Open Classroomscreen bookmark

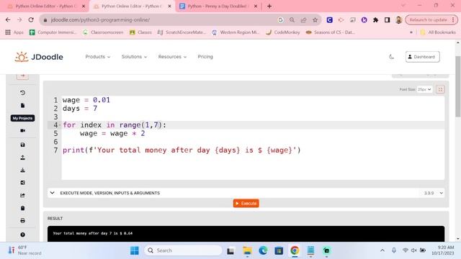point(103,32)
